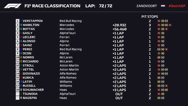Screen dimensions: 188x106
Task: Click the F1 logo in the header
Action: (13, 6)
